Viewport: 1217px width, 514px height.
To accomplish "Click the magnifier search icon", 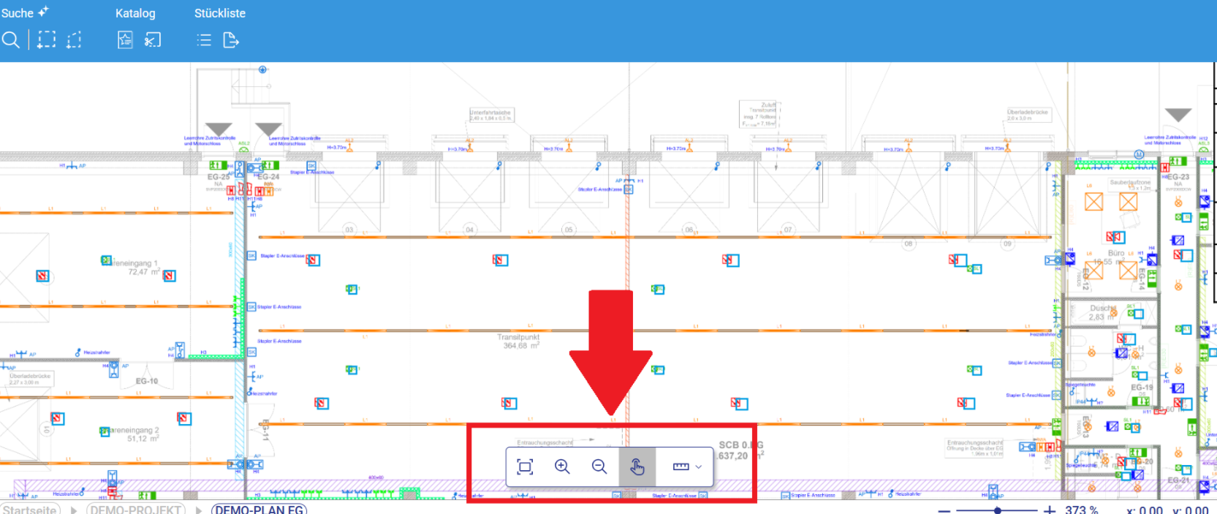I will [11, 39].
